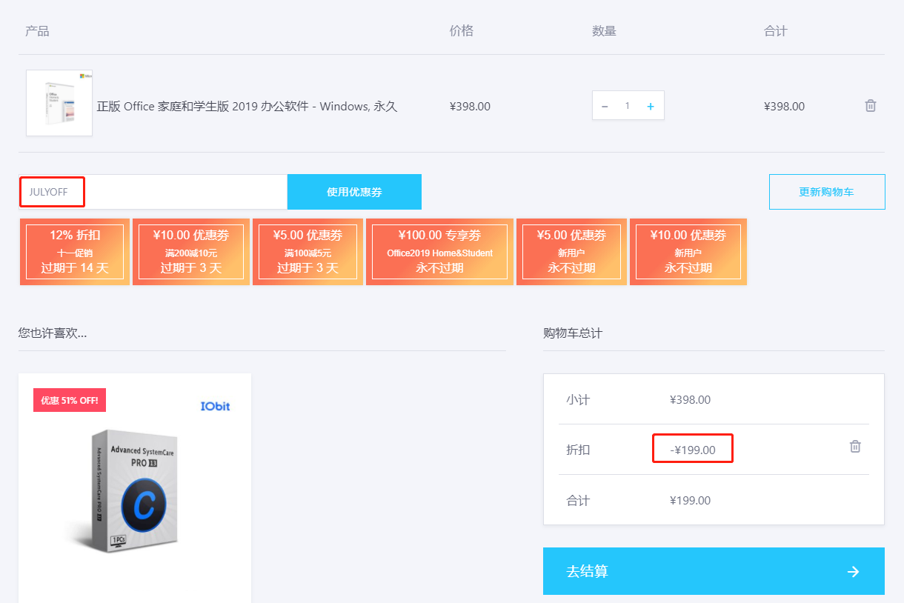Click the IObit brand logo
The height and width of the screenshot is (603, 904).
[x=215, y=406]
